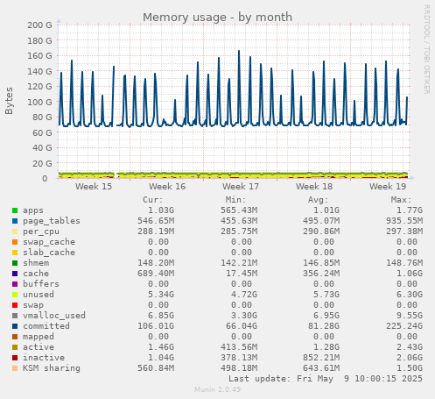Click cache minimum value 17.45M

tap(242, 274)
